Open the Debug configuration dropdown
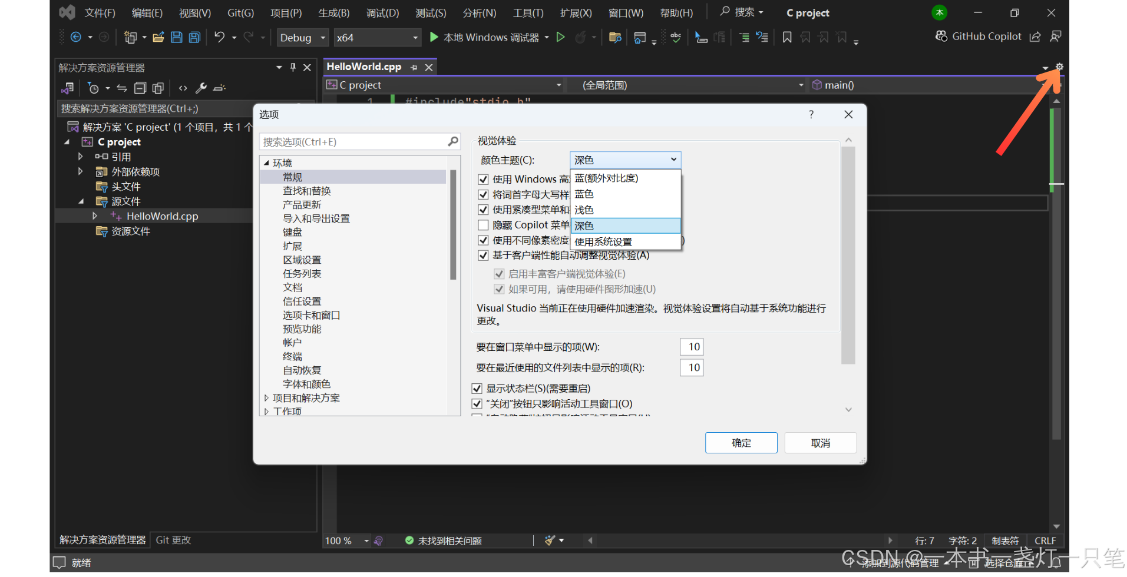The width and height of the screenshot is (1127, 577). pyautogui.click(x=302, y=38)
